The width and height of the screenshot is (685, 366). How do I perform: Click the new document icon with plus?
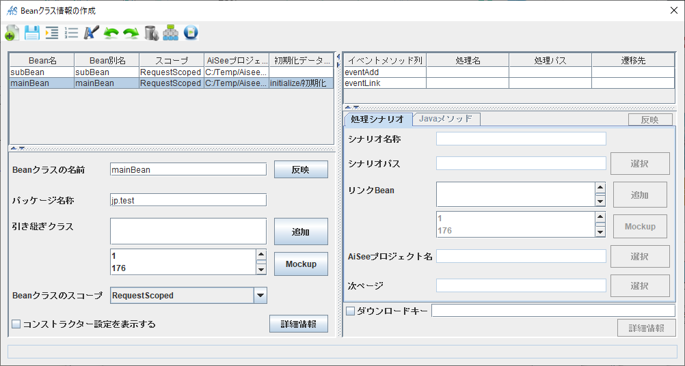[12, 33]
